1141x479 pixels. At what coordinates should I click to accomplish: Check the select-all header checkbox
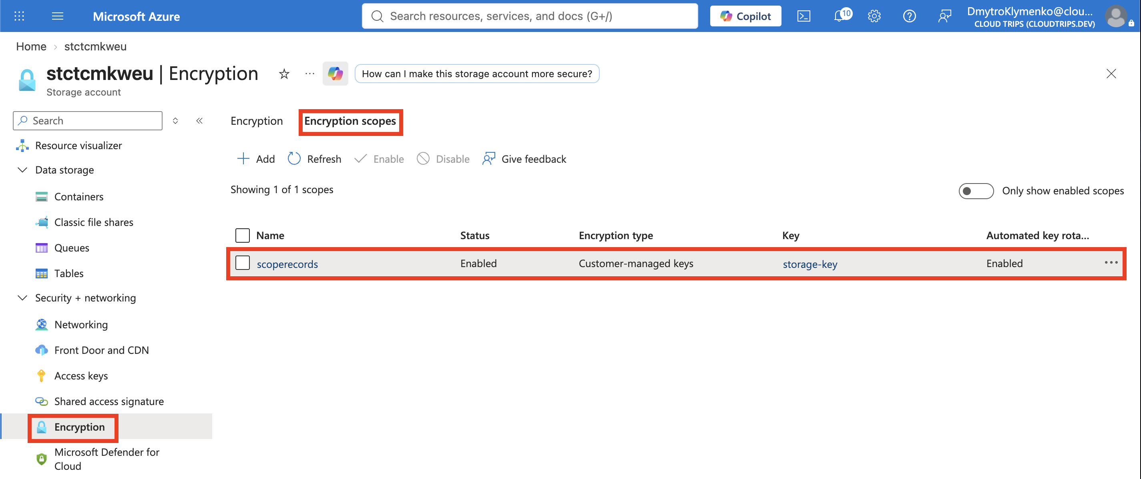pos(242,235)
